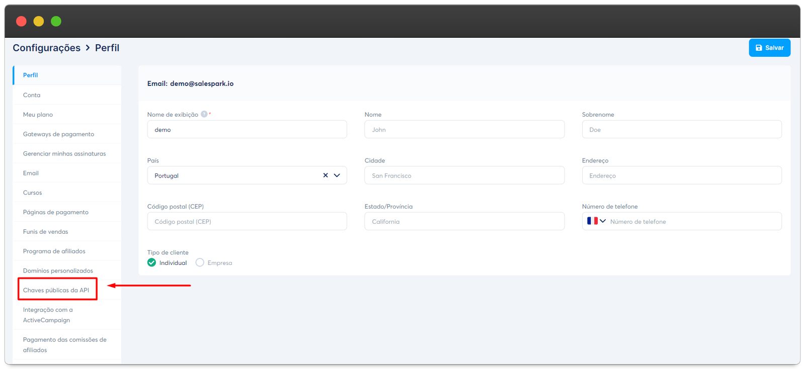Select the Individual customer type option

152,262
